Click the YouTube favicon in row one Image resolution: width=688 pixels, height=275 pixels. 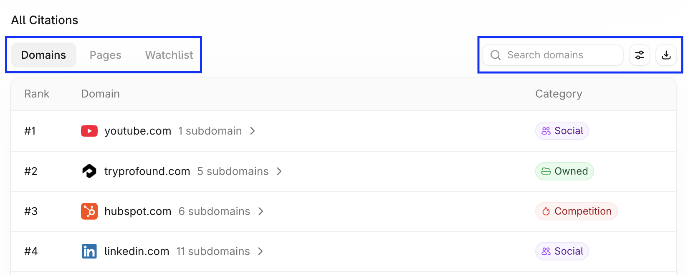pyautogui.click(x=89, y=131)
